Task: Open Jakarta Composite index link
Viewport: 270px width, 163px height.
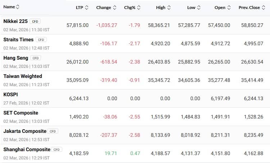Action: 25,131
